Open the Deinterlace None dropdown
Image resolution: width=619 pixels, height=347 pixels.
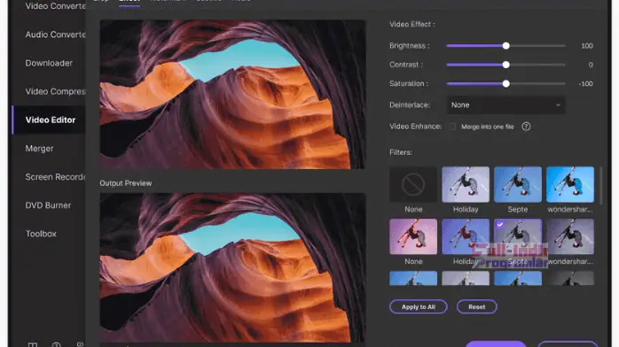(505, 105)
